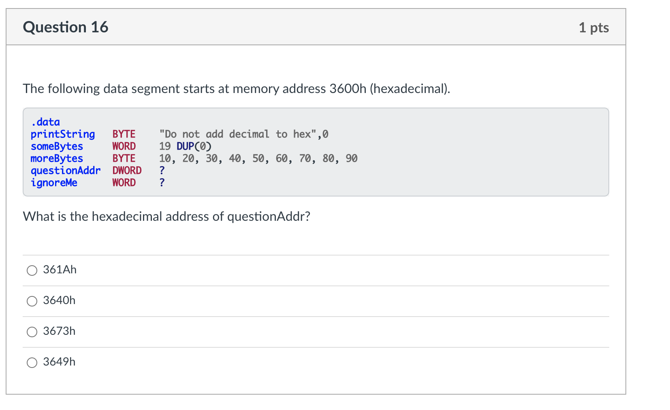Select the 3673h answer option
This screenshot has width=670, height=410.
pyautogui.click(x=32, y=332)
